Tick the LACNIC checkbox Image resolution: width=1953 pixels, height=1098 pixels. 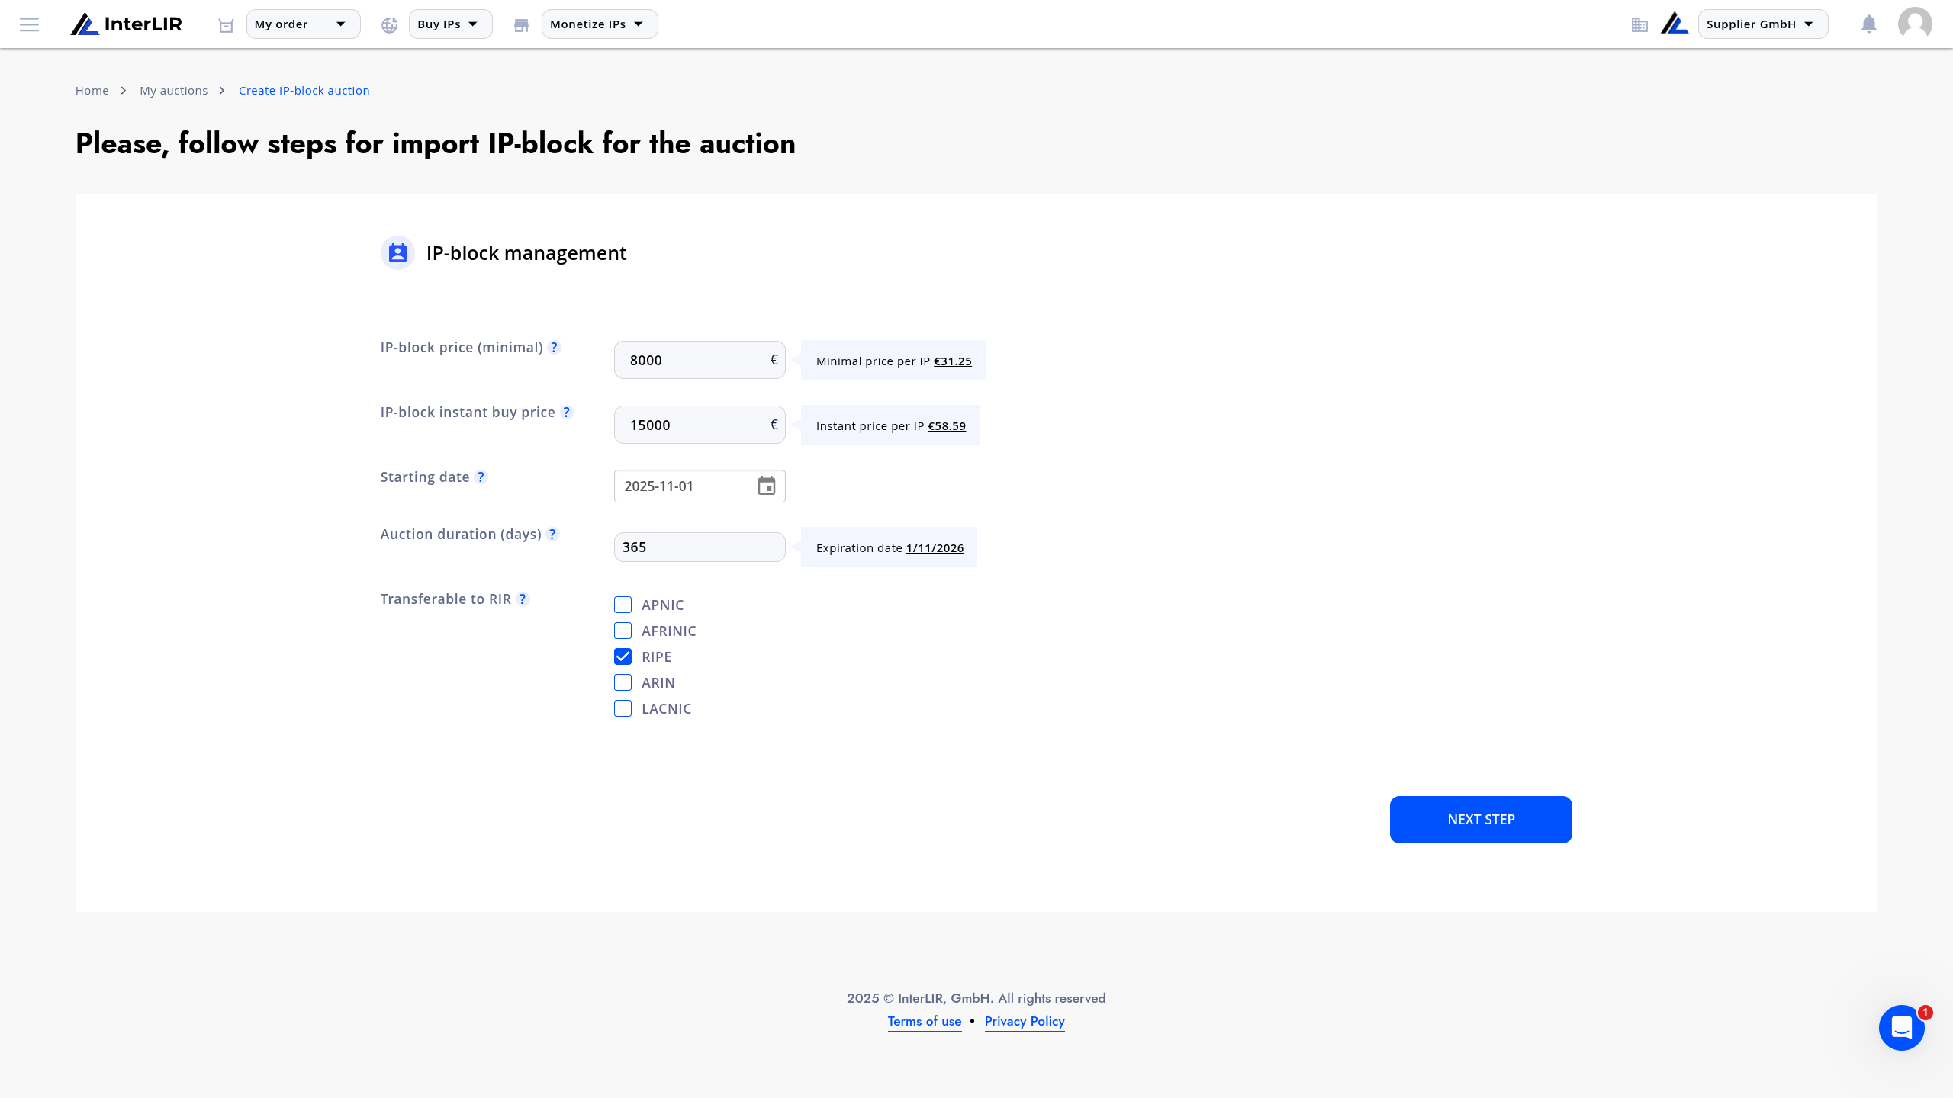(623, 708)
